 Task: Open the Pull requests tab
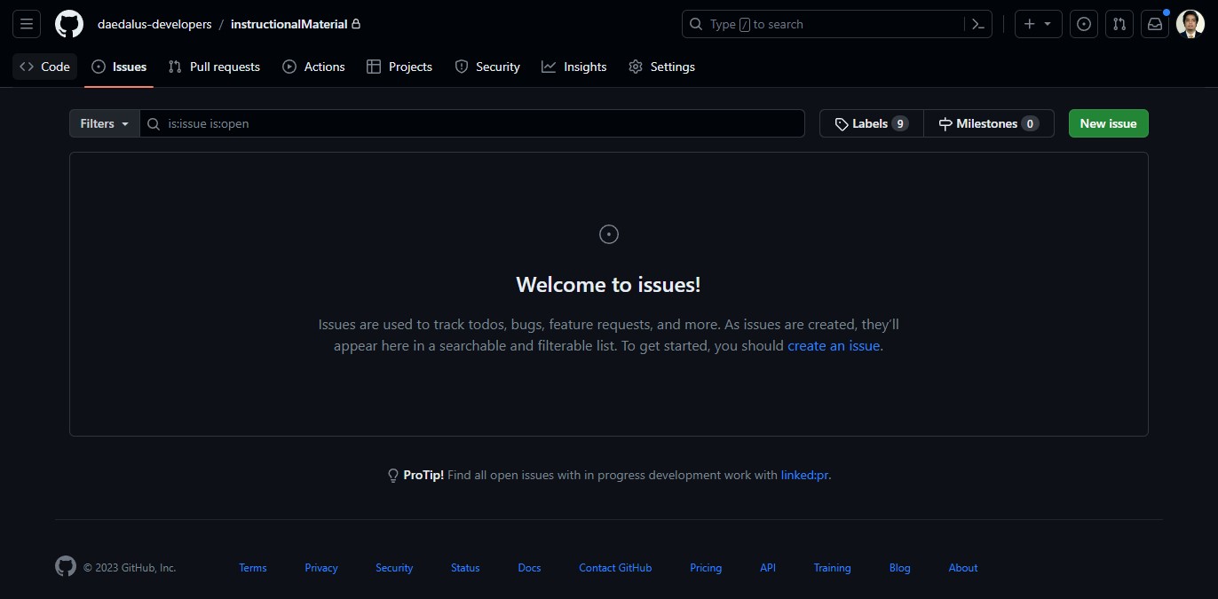click(x=214, y=67)
